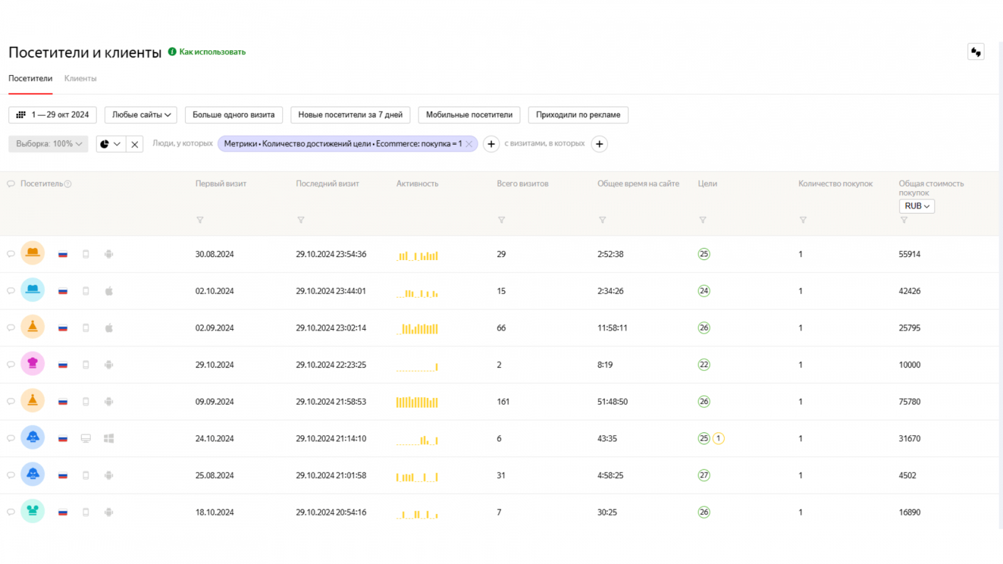
Task: Remove the Ecommerce: покупка filter chip
Action: [469, 144]
